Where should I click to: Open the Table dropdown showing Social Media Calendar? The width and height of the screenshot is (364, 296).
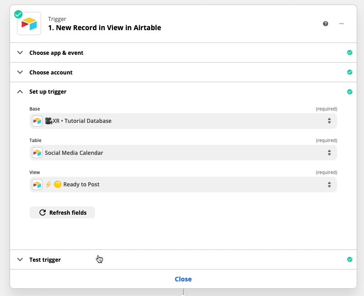point(183,153)
